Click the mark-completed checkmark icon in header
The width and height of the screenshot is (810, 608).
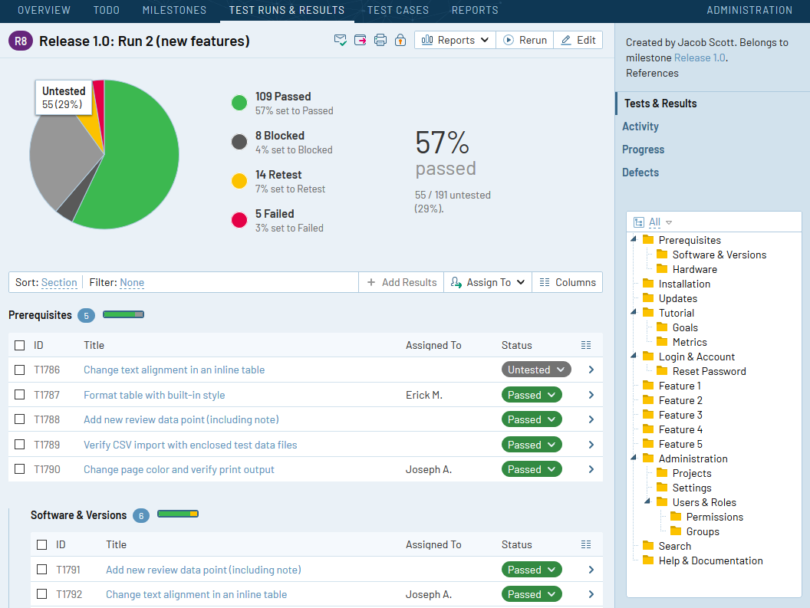pos(340,41)
